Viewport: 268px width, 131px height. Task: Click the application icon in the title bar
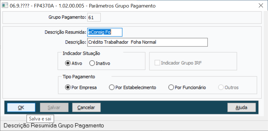coord(5,6)
